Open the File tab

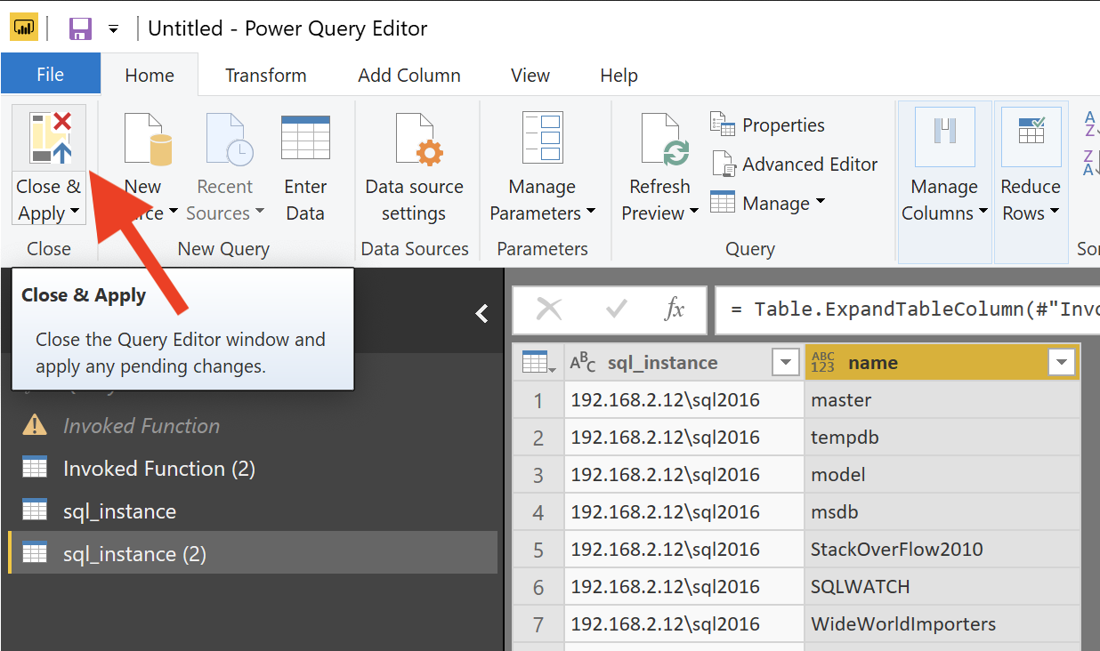pos(50,75)
